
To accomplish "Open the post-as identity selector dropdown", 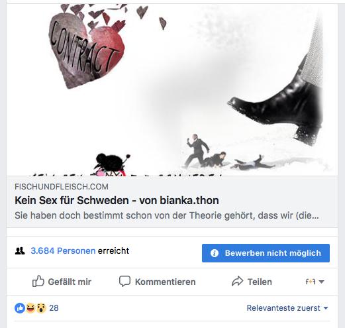I will (x=315, y=282).
